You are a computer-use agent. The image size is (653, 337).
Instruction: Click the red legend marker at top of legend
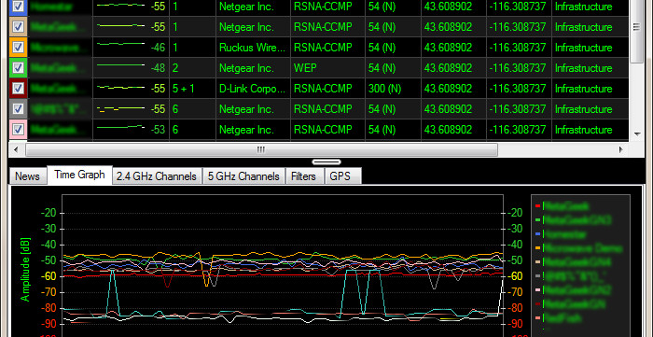537,205
